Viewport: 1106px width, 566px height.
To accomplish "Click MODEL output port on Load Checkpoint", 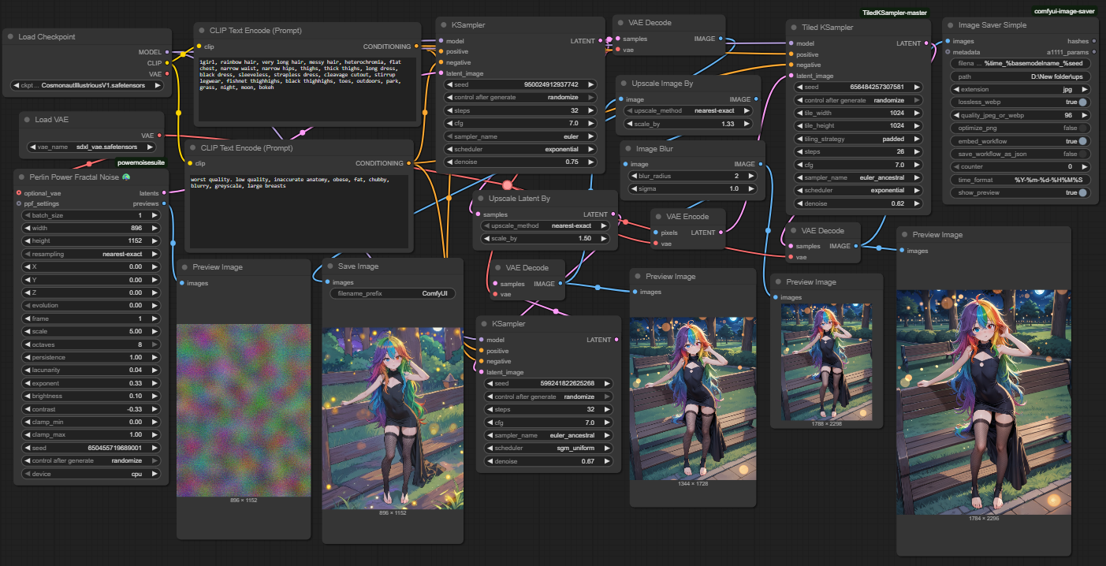I will 167,52.
